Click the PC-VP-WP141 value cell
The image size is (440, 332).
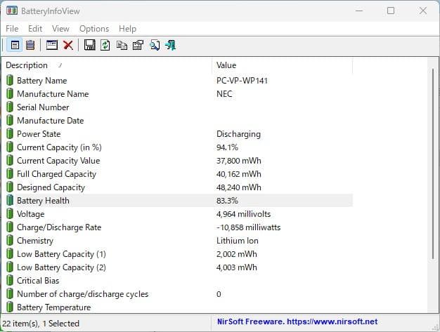click(242, 81)
